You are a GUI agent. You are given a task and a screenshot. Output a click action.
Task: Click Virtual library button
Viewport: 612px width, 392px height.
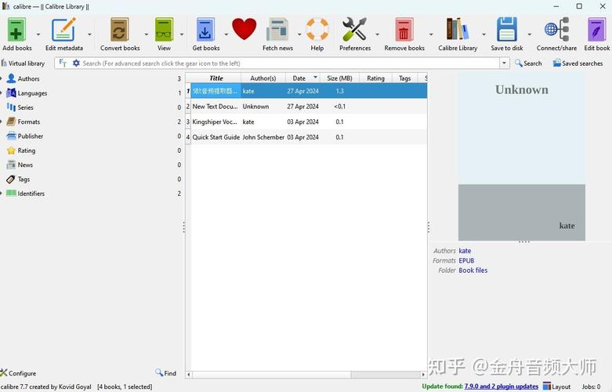pos(23,64)
